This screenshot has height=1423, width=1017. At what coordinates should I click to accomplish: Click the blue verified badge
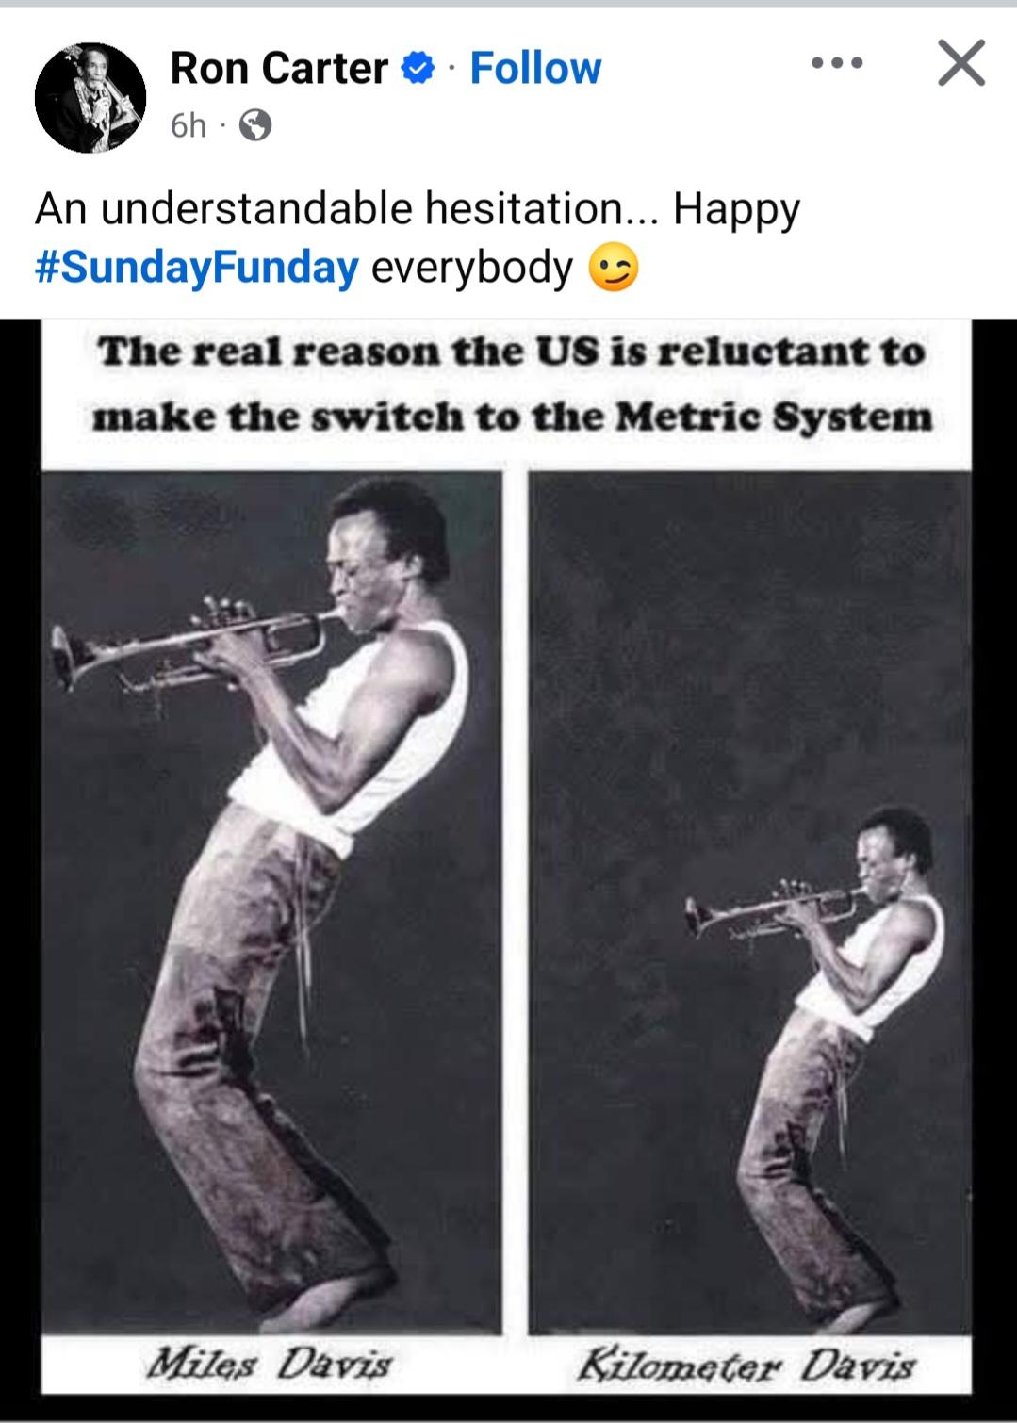pos(418,68)
